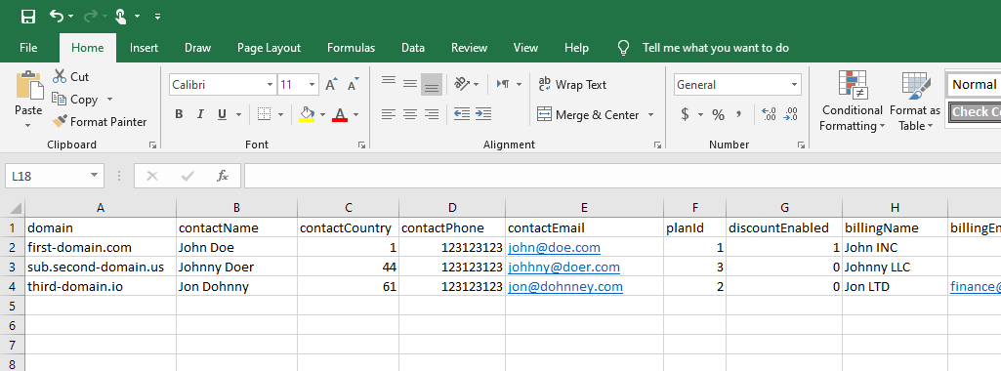Click Comma Style icon
This screenshot has width=1001, height=371.
(739, 114)
